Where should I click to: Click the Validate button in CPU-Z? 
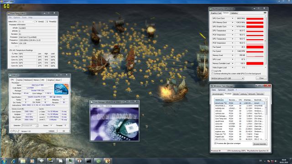click(52, 131)
